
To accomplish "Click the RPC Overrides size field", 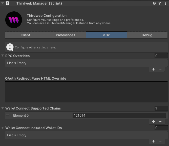I will tap(161, 56).
